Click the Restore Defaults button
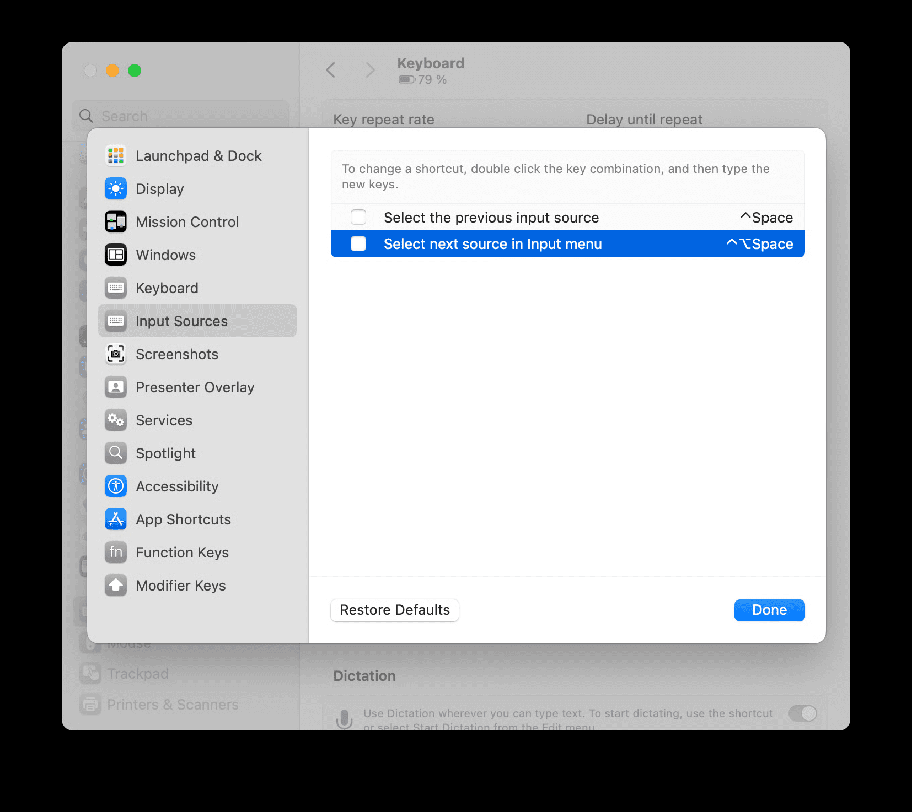This screenshot has width=912, height=812. coord(394,610)
